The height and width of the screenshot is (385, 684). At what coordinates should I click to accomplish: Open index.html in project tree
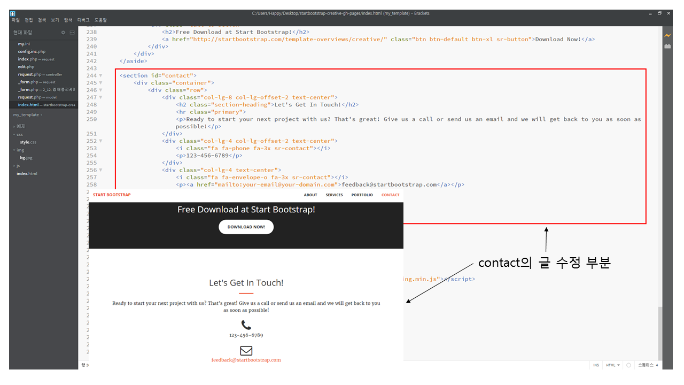(x=27, y=173)
